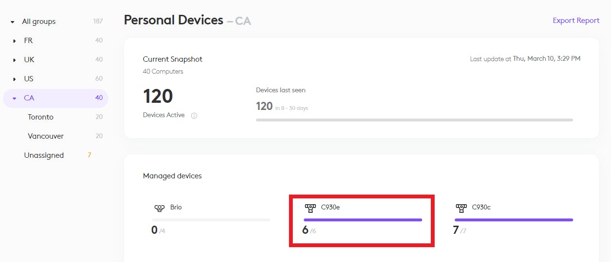
Task: Click the C930e purple progress bar
Action: [x=363, y=220]
